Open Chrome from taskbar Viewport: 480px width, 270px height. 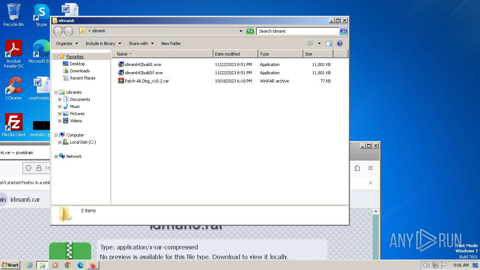(x=67, y=265)
